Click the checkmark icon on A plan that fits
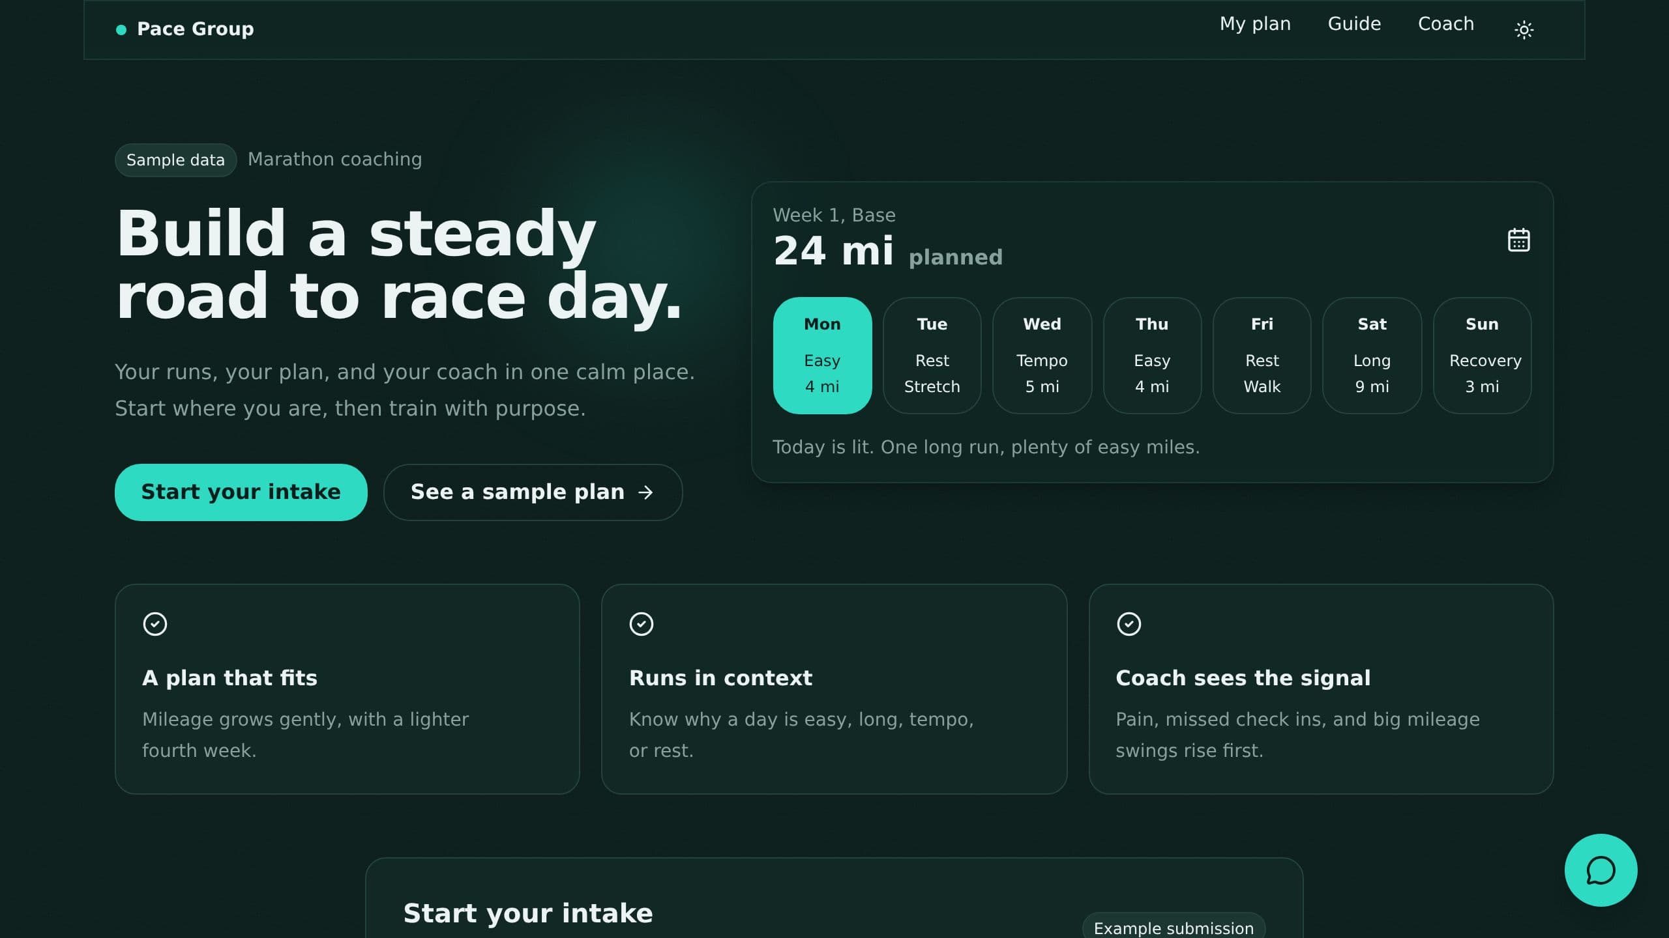 coord(155,624)
